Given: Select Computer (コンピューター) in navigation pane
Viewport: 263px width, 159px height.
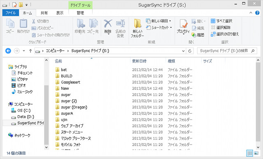Looking at the screenshot, I should [21, 104].
